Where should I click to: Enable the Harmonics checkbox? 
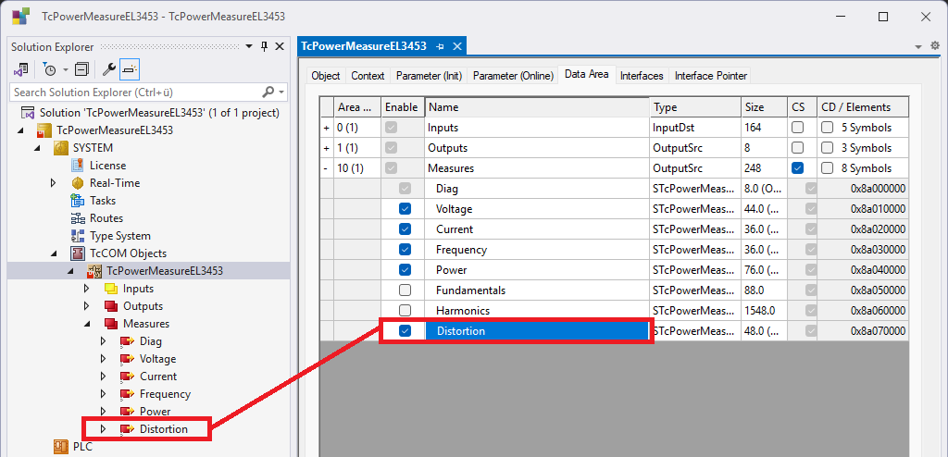click(405, 311)
